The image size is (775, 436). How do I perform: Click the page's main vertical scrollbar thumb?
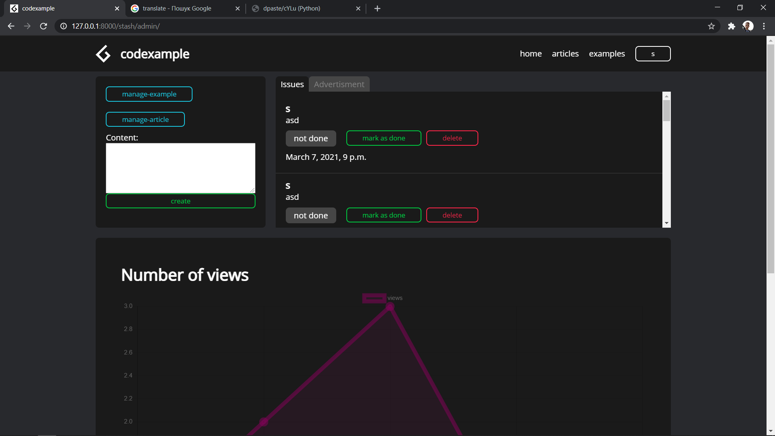(771, 159)
